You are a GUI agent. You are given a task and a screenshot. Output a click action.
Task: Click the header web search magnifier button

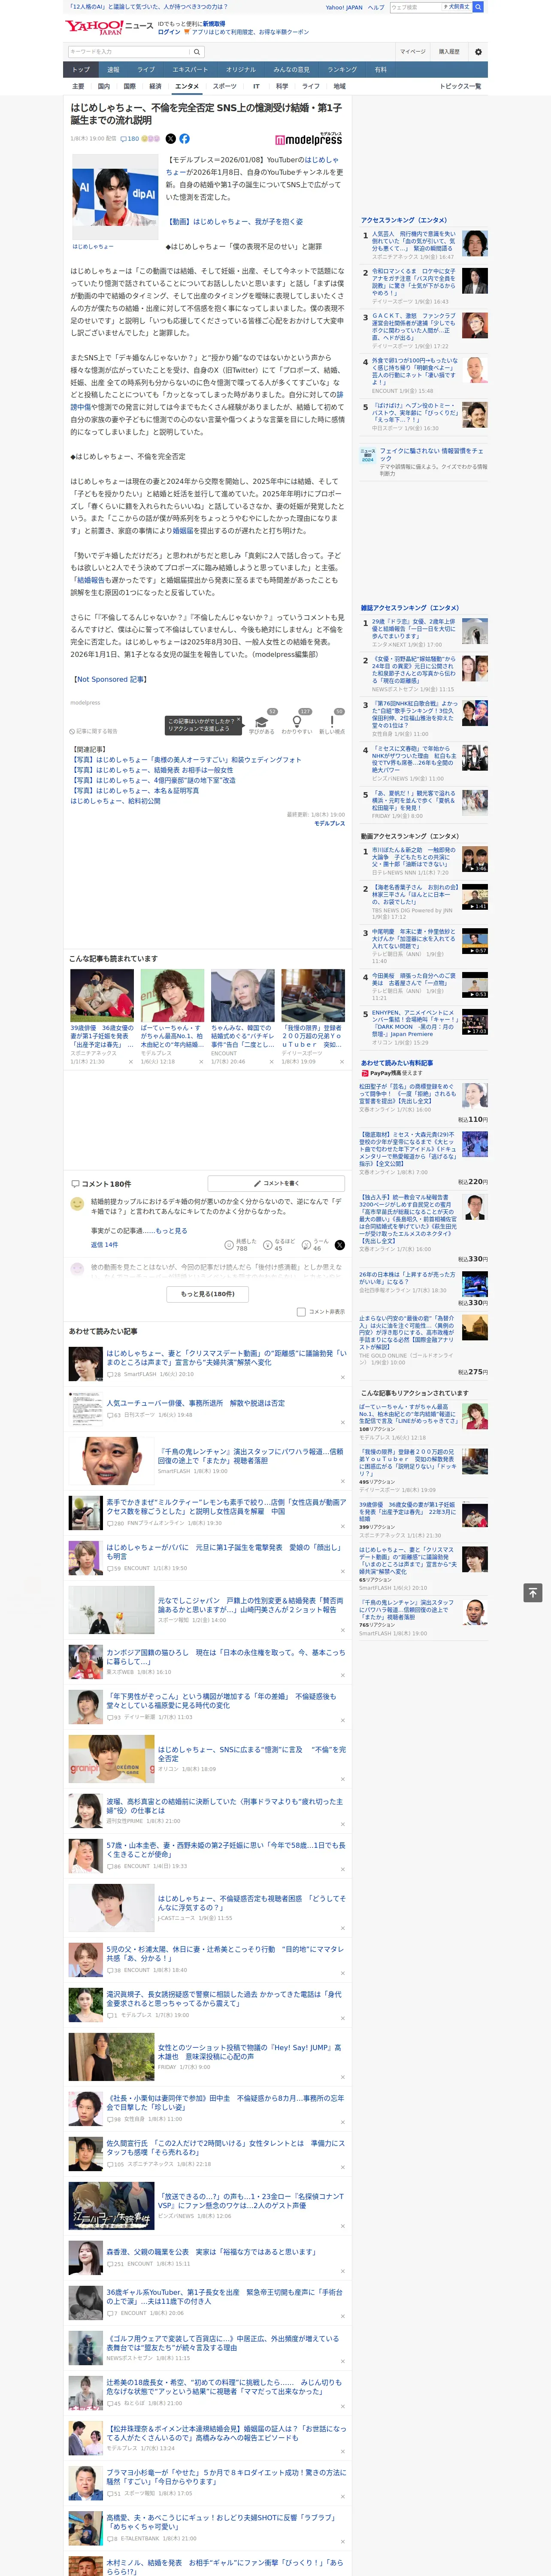[x=478, y=7]
